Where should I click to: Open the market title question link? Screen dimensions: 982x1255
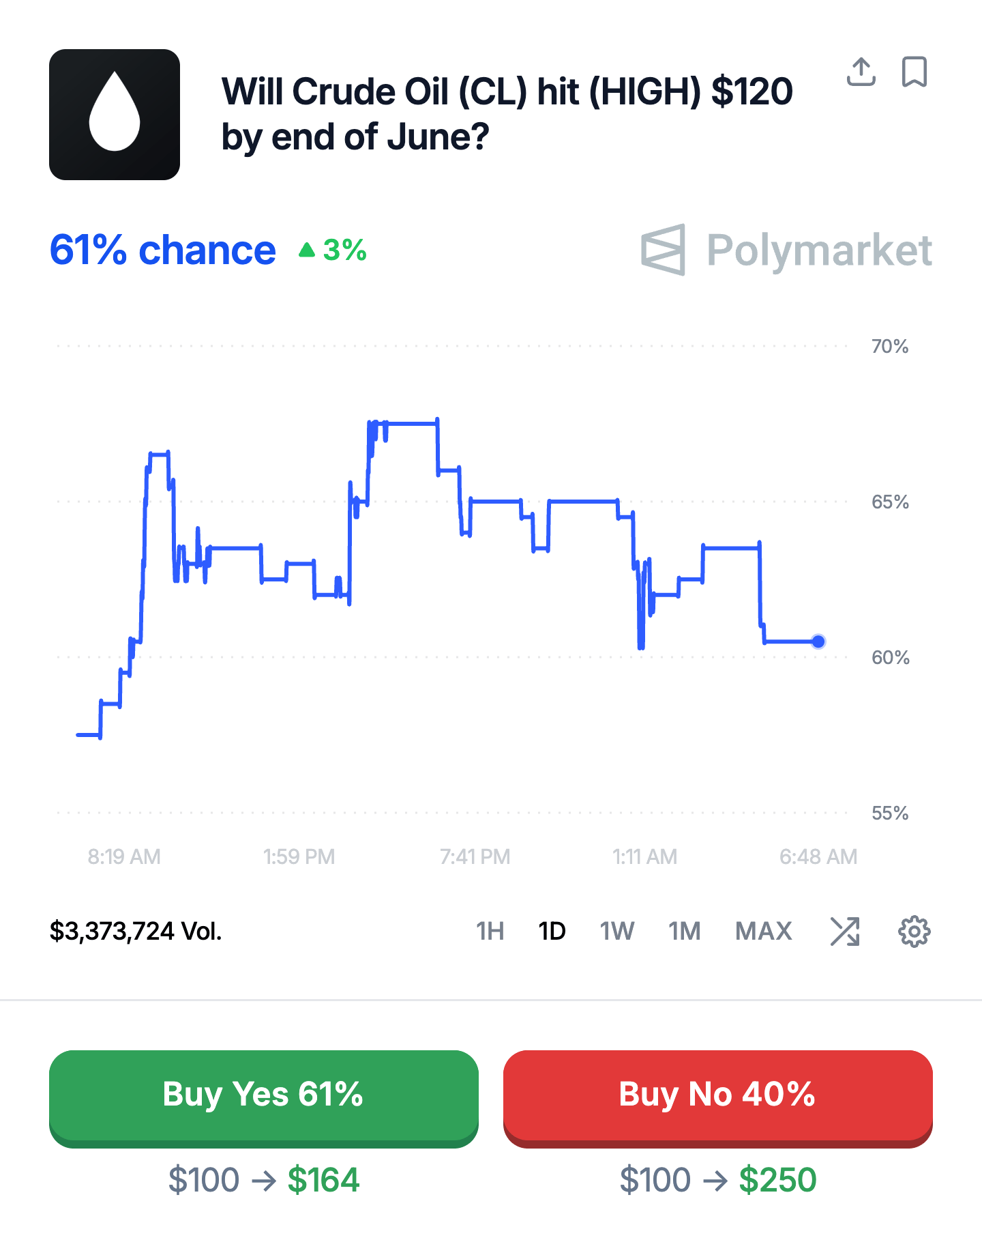click(507, 114)
